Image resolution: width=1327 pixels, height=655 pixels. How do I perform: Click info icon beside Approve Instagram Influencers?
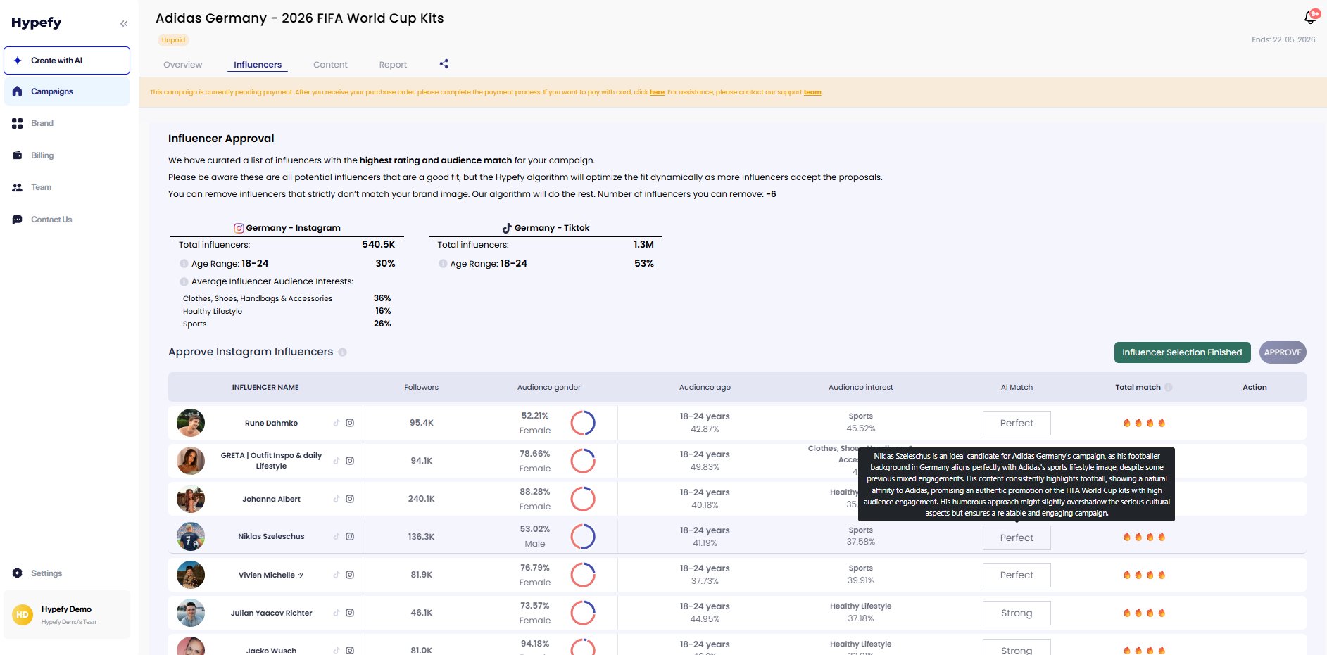342,352
